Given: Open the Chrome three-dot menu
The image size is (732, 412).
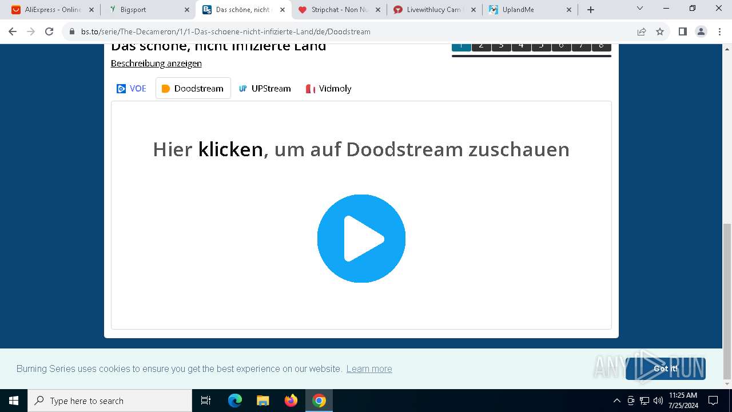Looking at the screenshot, I should [x=719, y=31].
